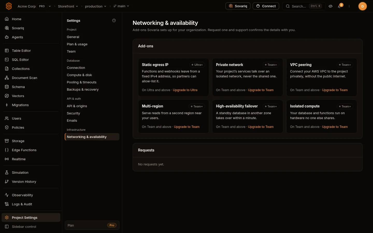Click the Edge Functions braces icon
Screen dimensions: 373x233
[x=7, y=150]
